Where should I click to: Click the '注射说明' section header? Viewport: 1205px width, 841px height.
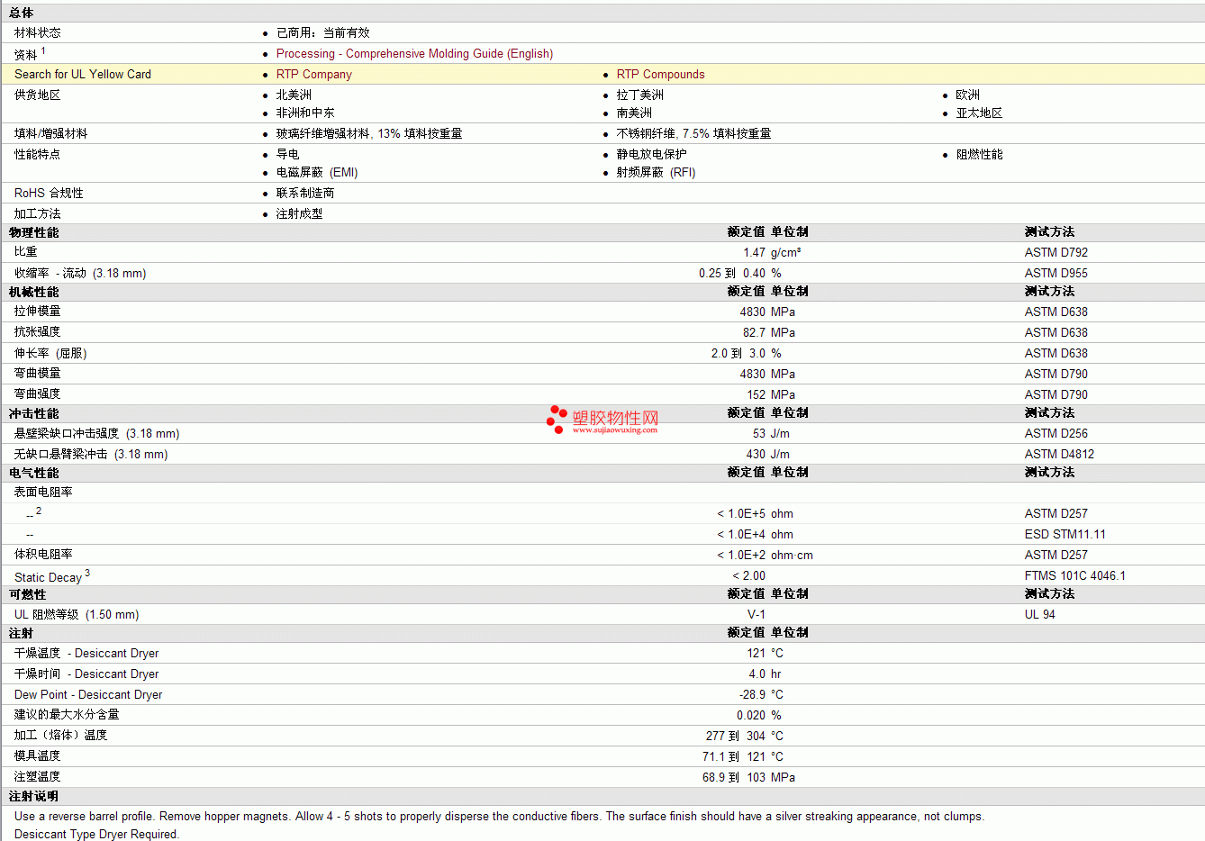click(x=34, y=796)
